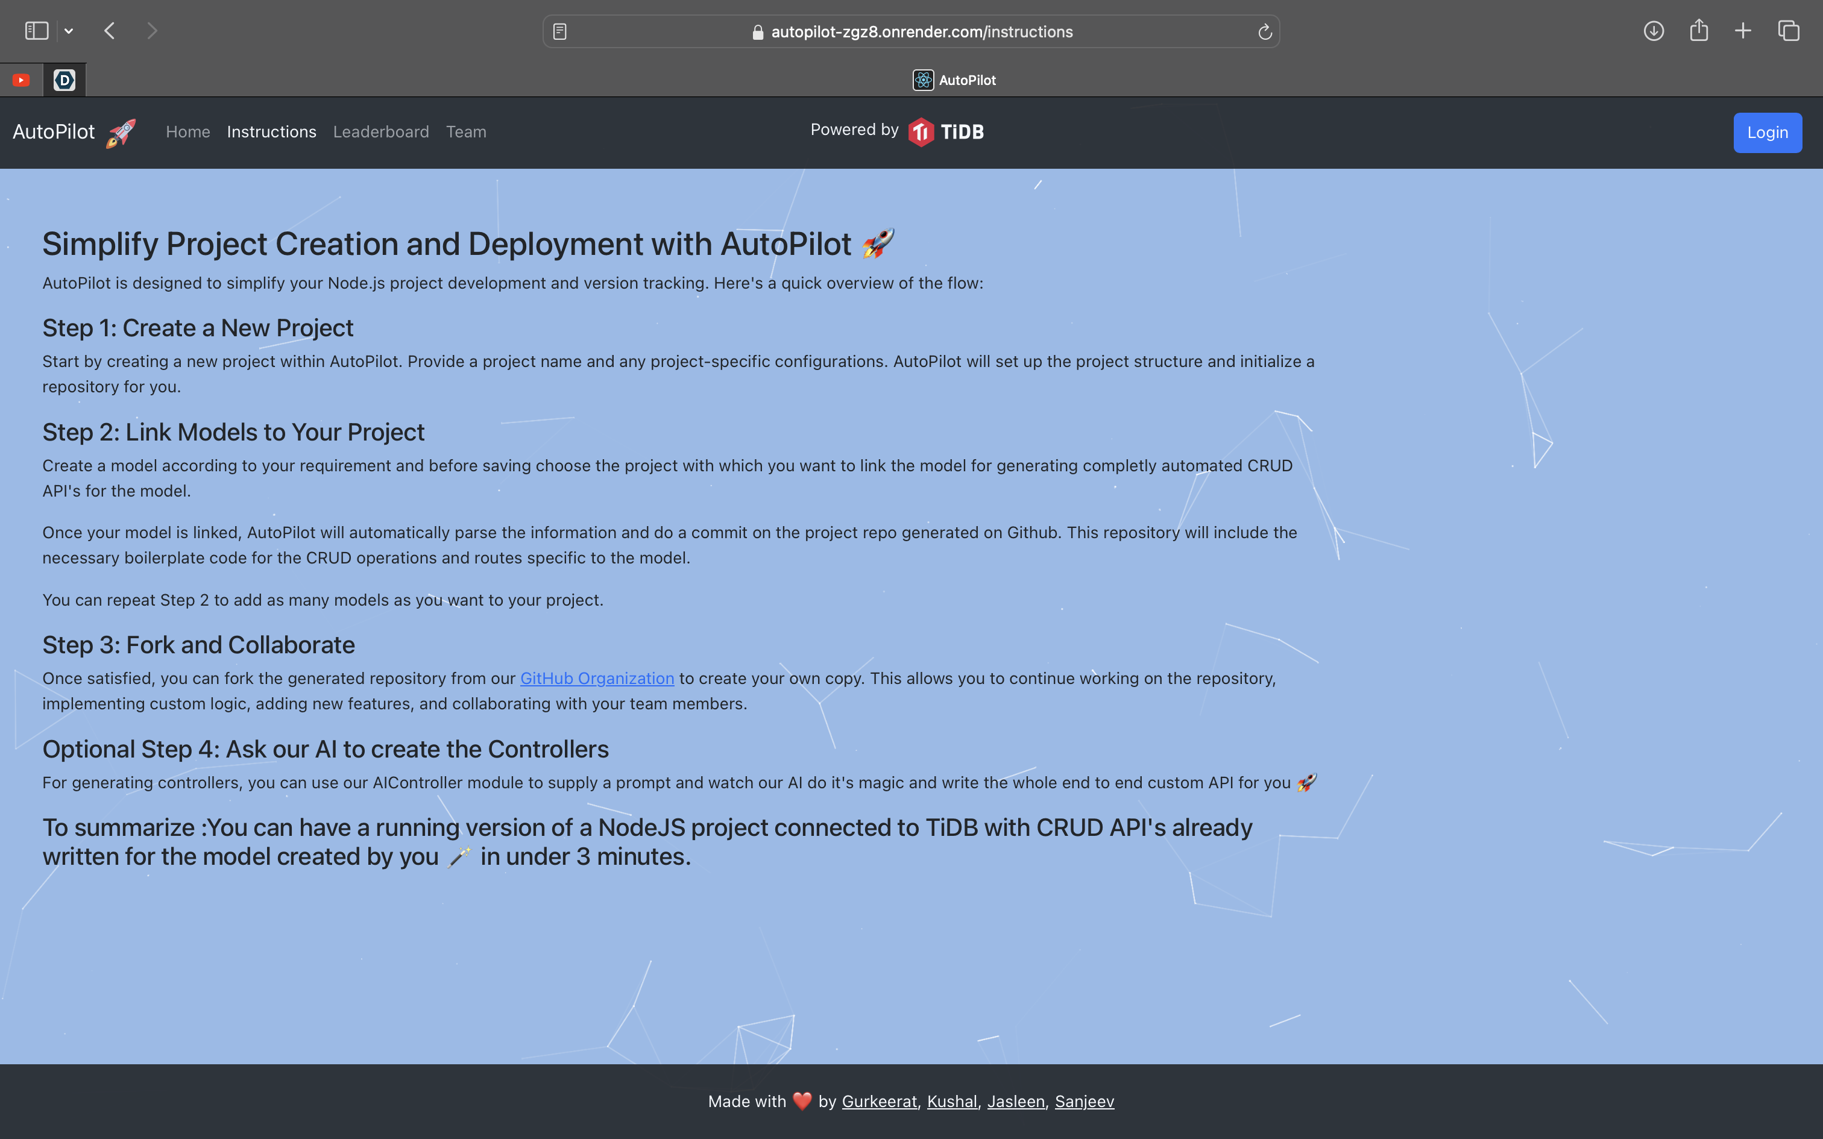1823x1139 pixels.
Task: Select the pinned D tab icon
Action: [x=65, y=80]
